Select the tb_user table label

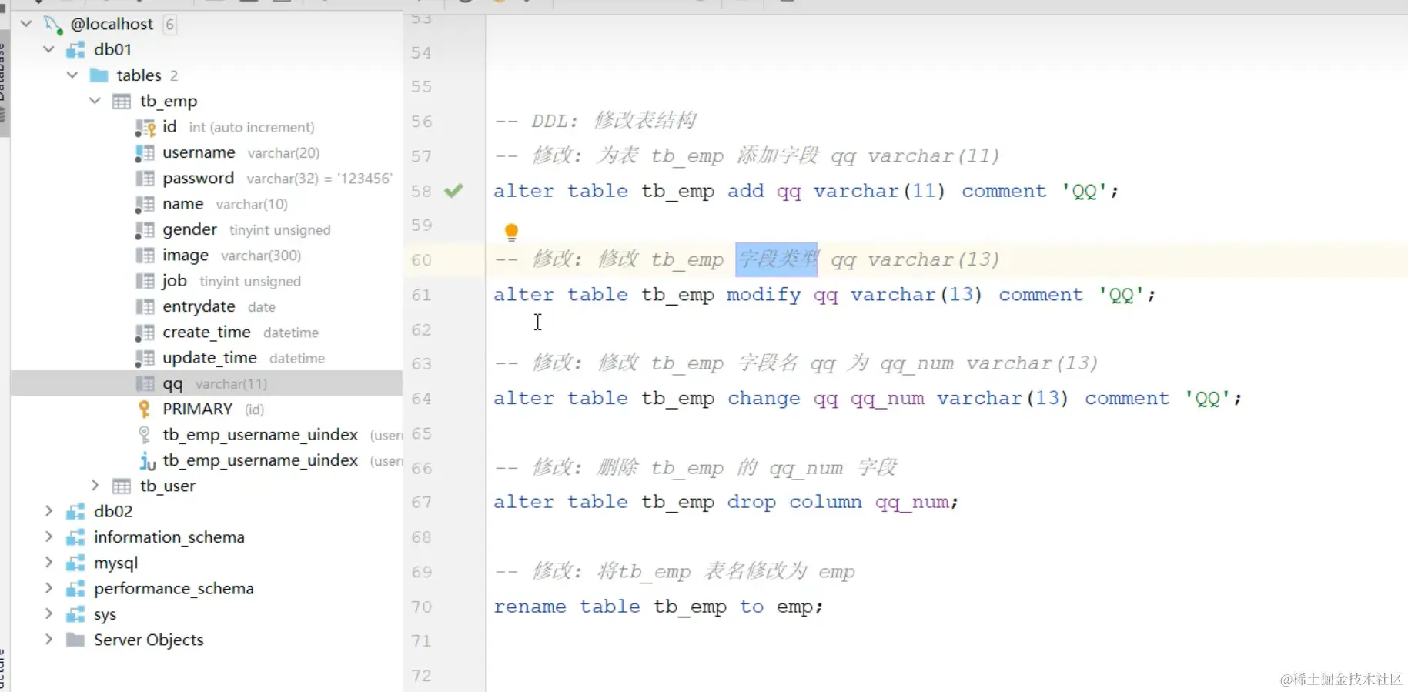[x=167, y=486]
